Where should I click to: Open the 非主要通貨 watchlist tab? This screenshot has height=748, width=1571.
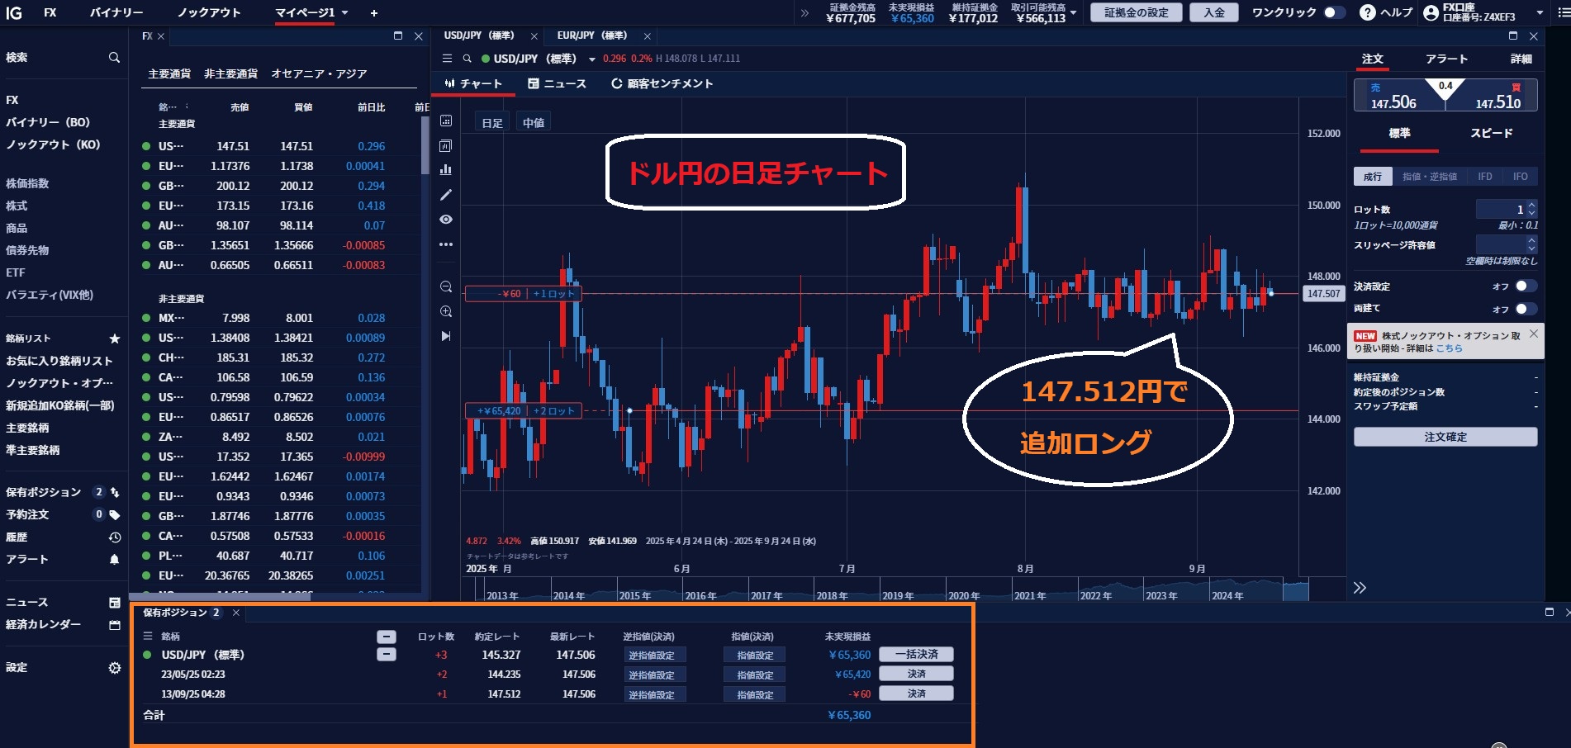coord(231,73)
